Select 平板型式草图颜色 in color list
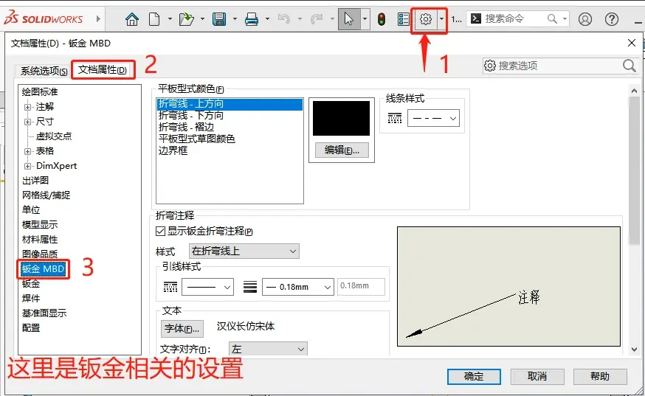The width and height of the screenshot is (645, 396). click(x=196, y=139)
